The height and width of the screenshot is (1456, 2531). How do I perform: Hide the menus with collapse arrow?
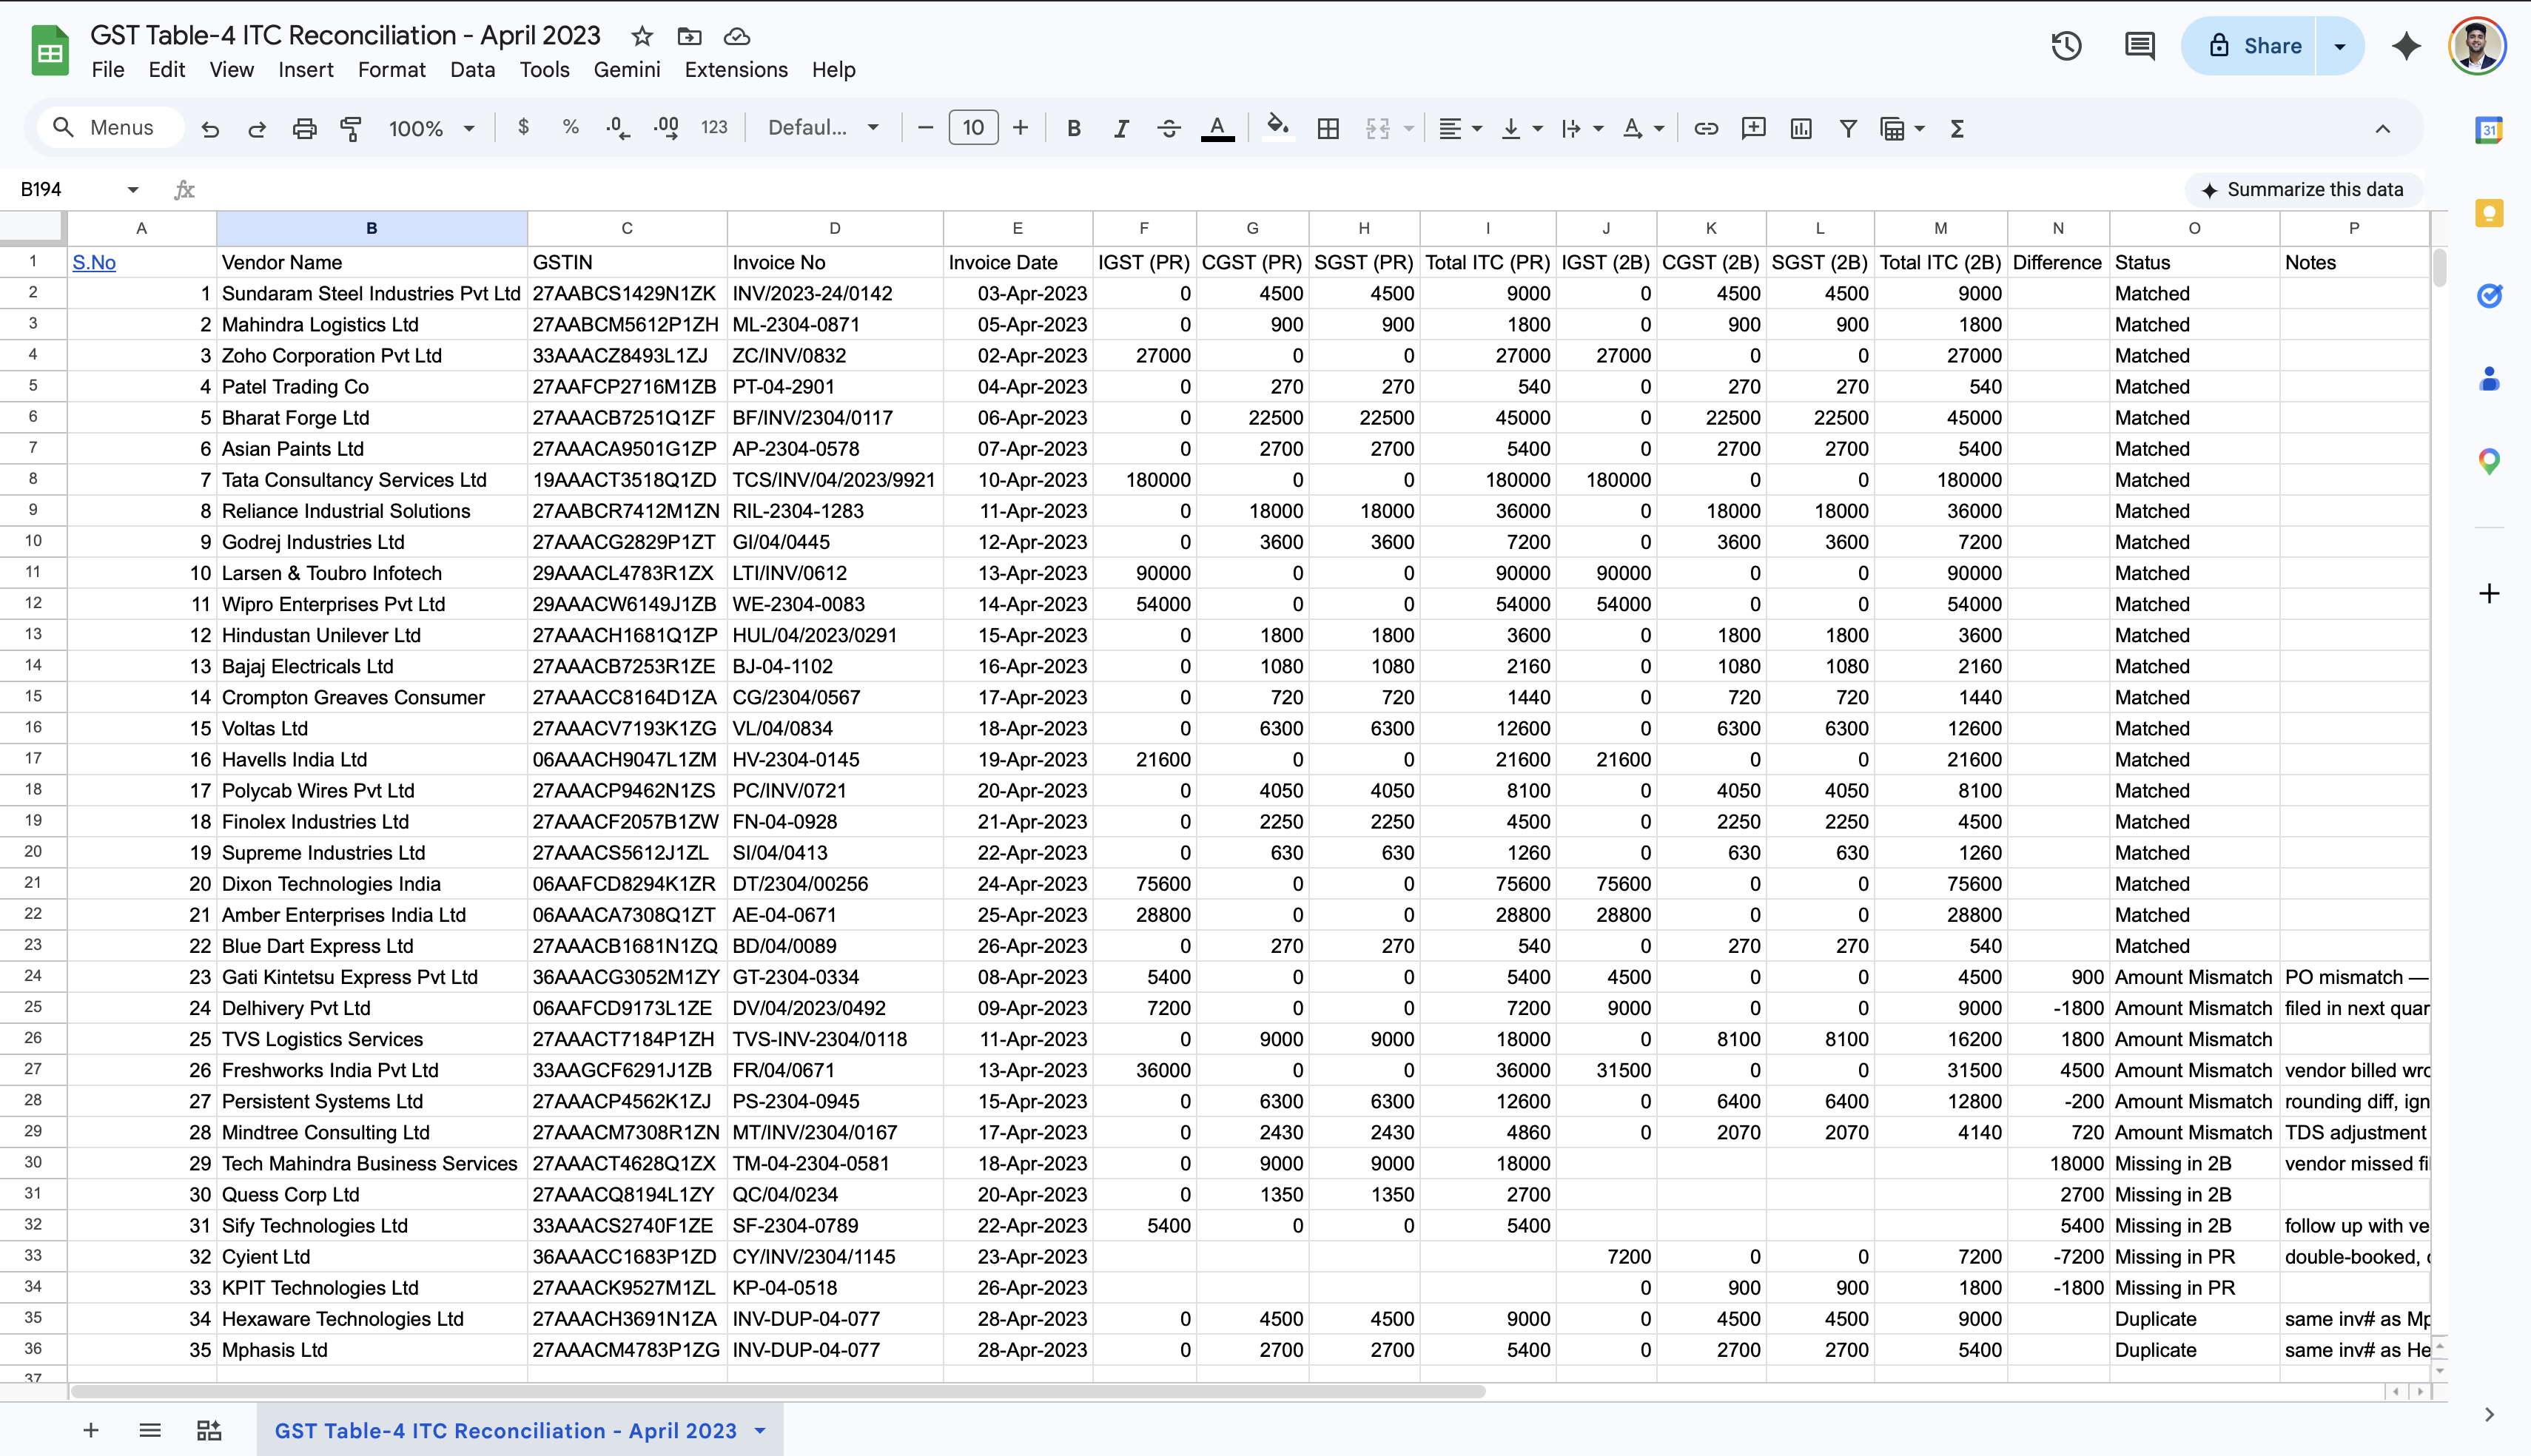pyautogui.click(x=2383, y=128)
